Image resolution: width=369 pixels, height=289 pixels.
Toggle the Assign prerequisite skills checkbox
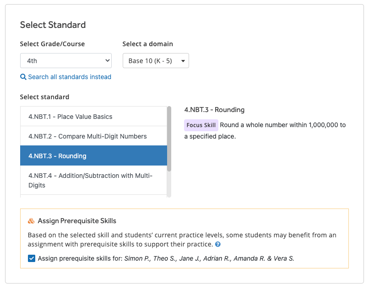tap(32, 258)
